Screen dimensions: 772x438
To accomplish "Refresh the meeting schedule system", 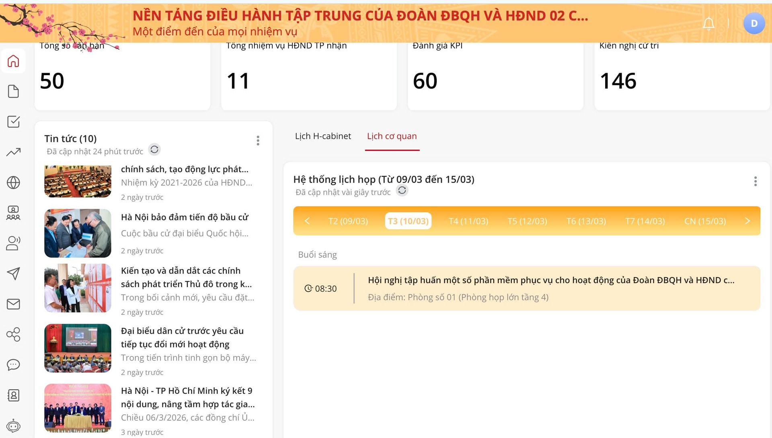I will pos(402,191).
